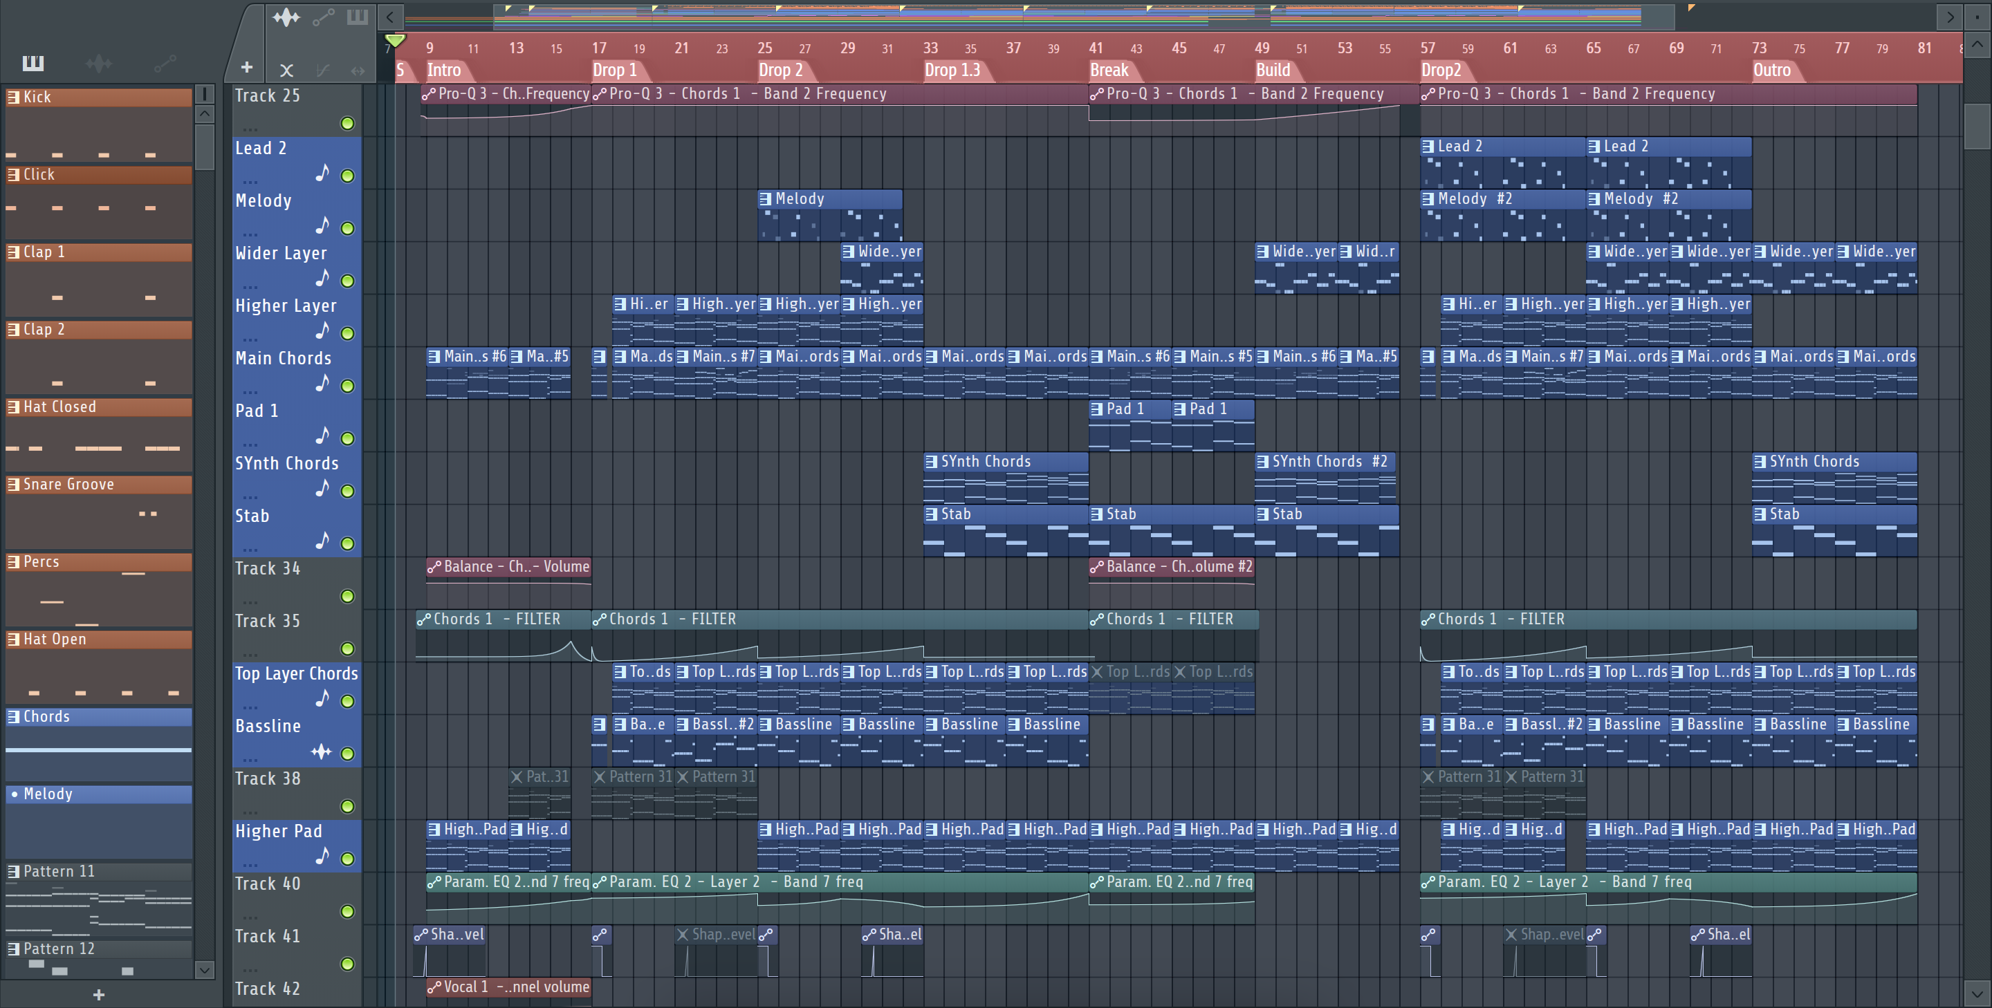Click the picker panel up arrow
The image size is (1992, 1008).
[204, 113]
